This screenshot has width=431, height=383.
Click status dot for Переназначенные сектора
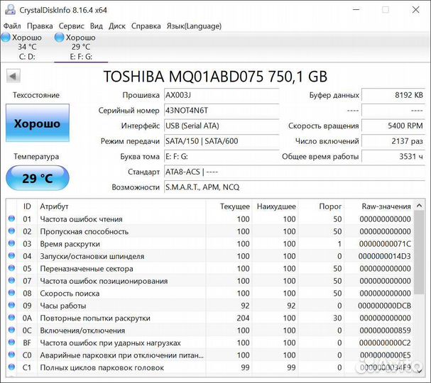click(11, 268)
